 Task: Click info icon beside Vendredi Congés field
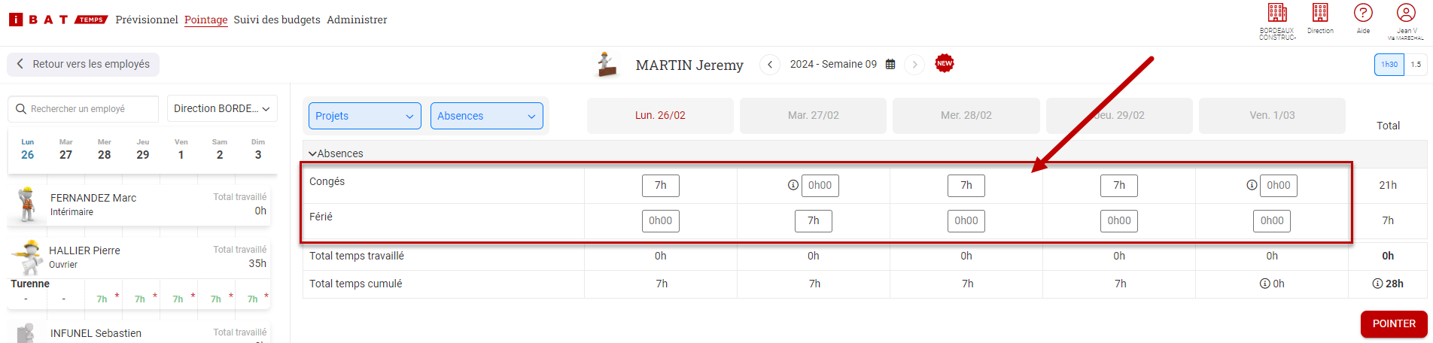1252,185
